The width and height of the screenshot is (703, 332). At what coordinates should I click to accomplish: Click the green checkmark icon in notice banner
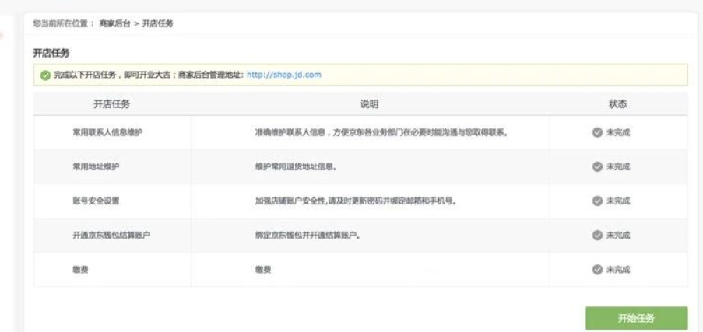pyautogui.click(x=45, y=75)
